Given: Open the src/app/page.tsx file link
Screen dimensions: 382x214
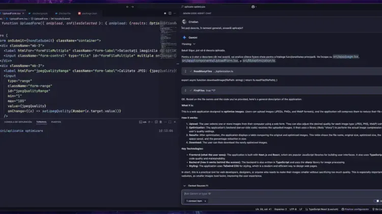Looking at the screenshot, I should [346, 57].
